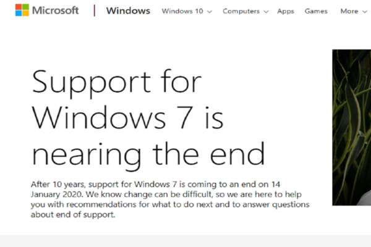Screen dimensions: 371x247
Task: Open the More navigation menu
Action: click(349, 11)
